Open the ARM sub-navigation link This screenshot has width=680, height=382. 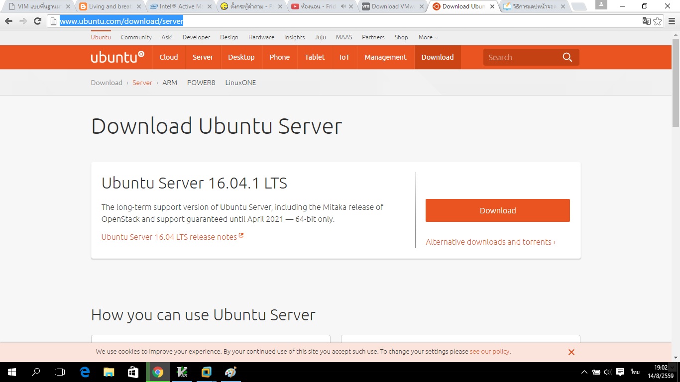tap(170, 83)
